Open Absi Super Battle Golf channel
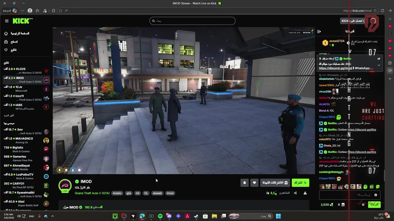The height and width of the screenshot is (221, 394). [26, 203]
